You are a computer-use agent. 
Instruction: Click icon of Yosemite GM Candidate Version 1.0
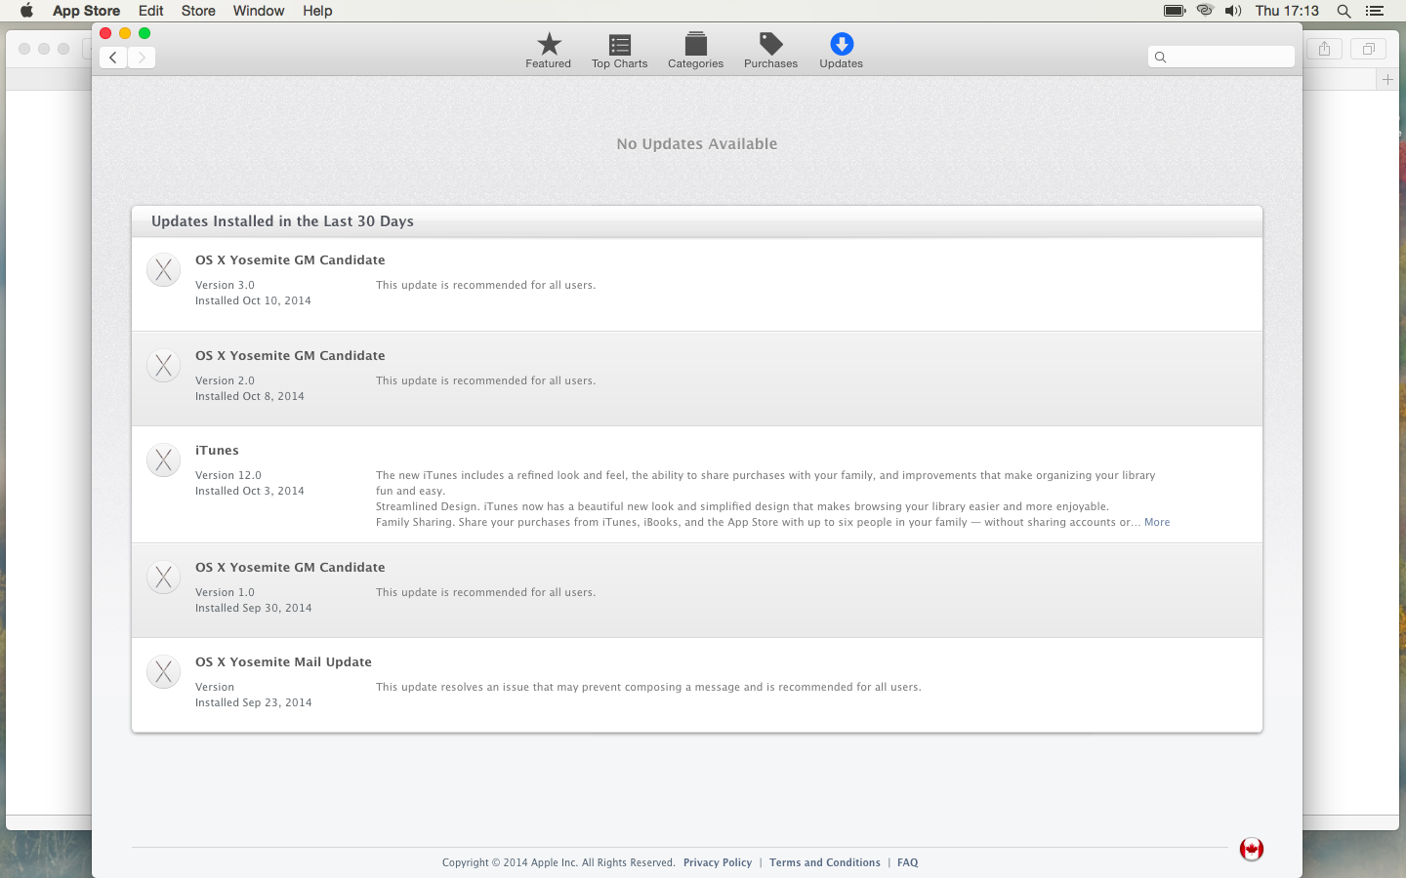click(164, 578)
